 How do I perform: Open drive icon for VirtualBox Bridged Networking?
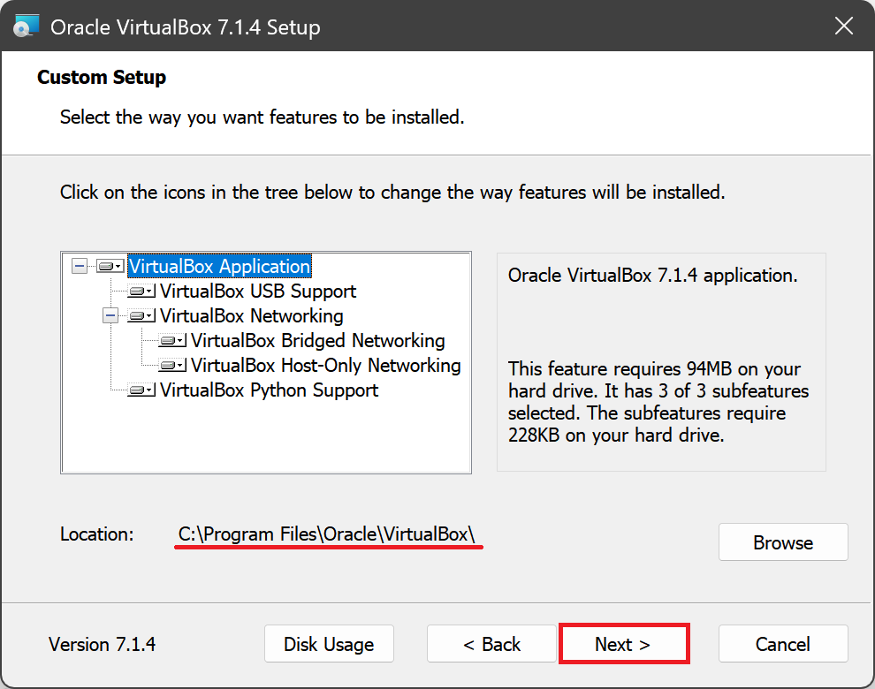pos(172,340)
